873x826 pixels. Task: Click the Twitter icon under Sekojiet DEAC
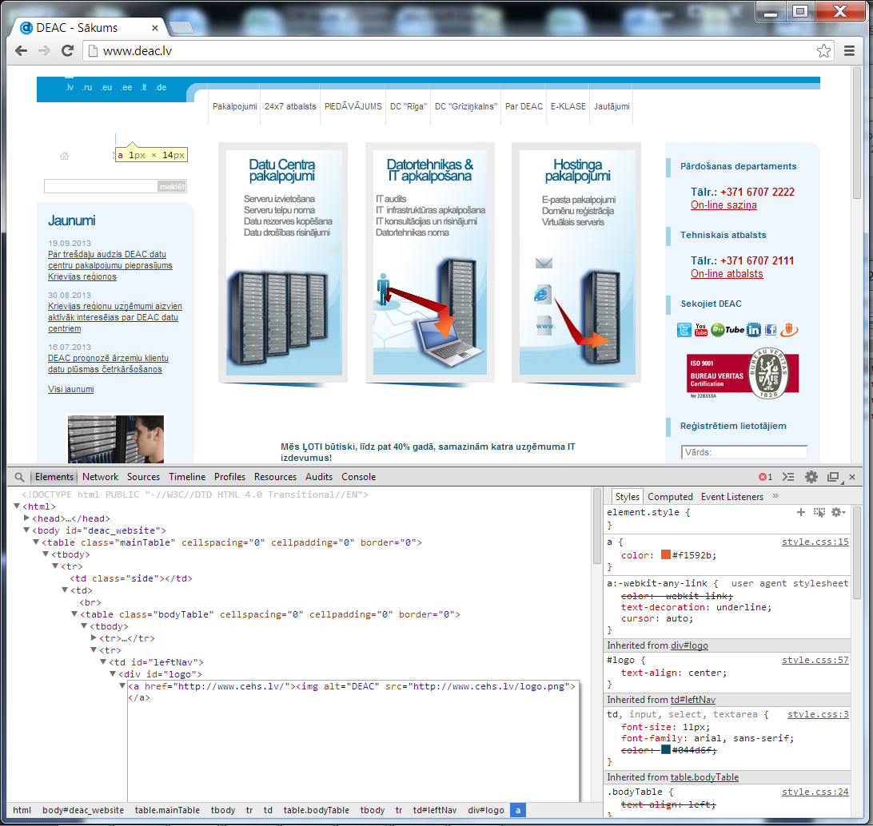click(x=684, y=330)
